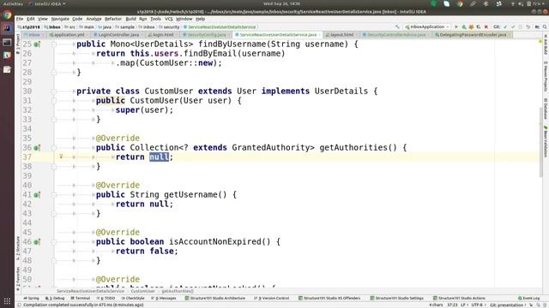Collapse the constructor fold on line 31
This screenshot has width=549, height=308.
(x=54, y=101)
